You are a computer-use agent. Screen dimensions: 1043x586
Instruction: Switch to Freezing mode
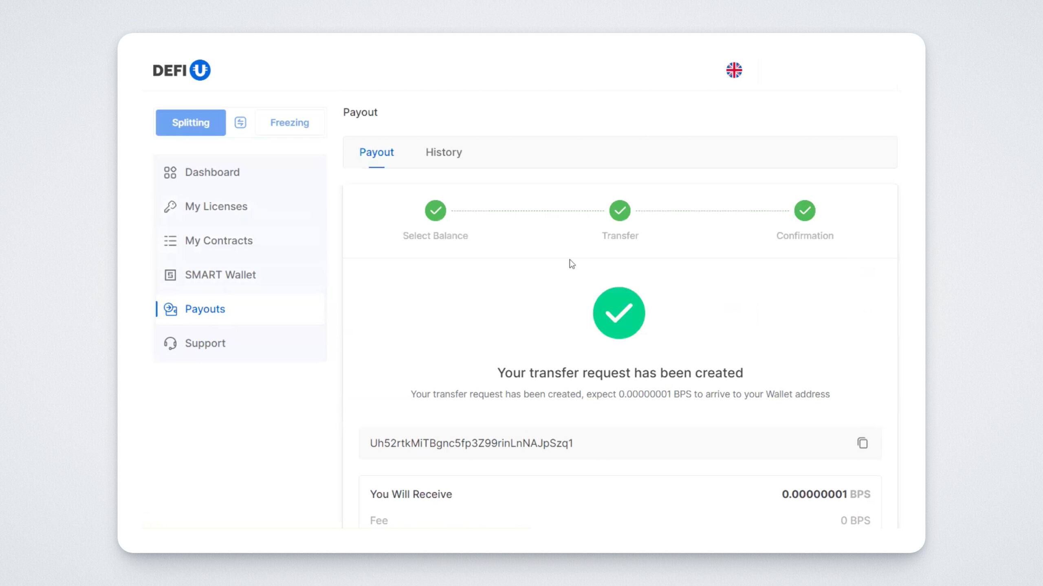click(x=290, y=122)
